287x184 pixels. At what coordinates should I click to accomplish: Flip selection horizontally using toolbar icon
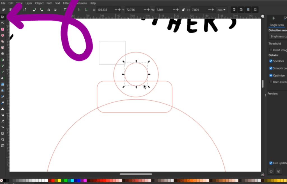[x=49, y=10]
